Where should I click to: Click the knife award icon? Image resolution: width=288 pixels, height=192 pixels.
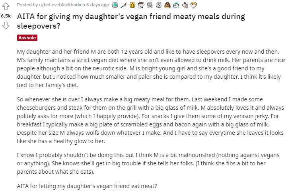(124, 5)
